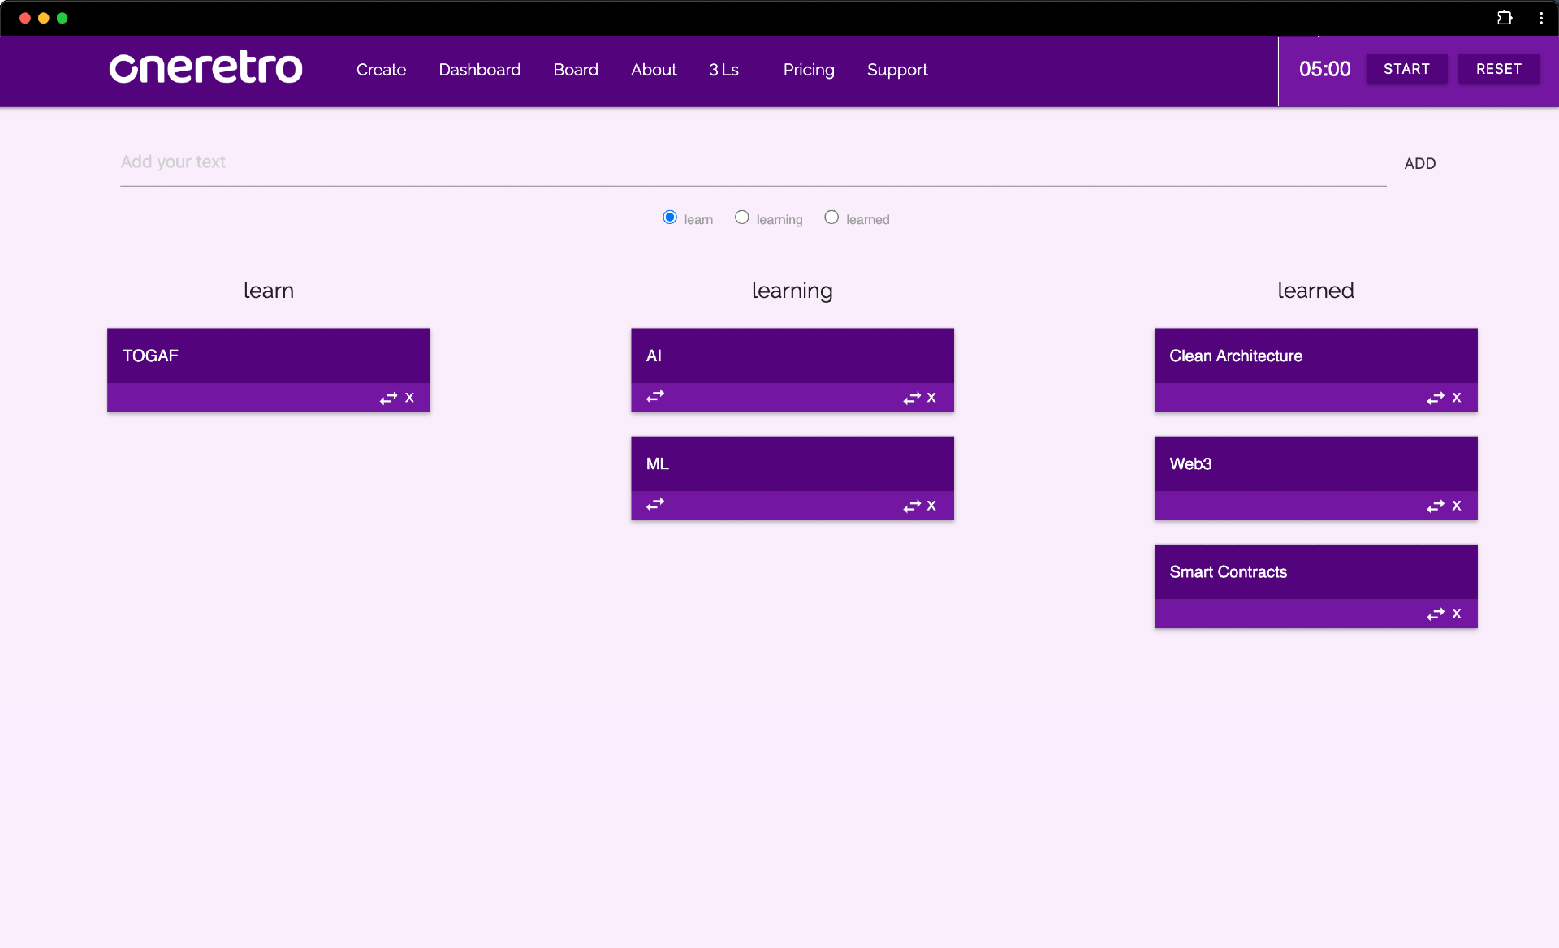Screen dimensions: 1559x948
Task: Remove the Smart Contracts card
Action: pyautogui.click(x=1457, y=614)
